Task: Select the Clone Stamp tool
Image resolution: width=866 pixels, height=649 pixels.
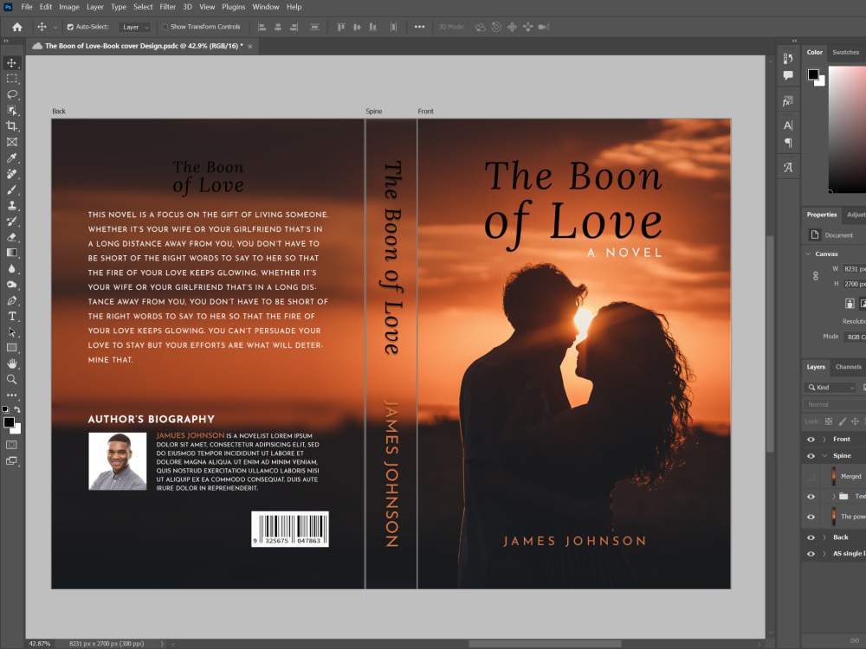Action: [12, 205]
